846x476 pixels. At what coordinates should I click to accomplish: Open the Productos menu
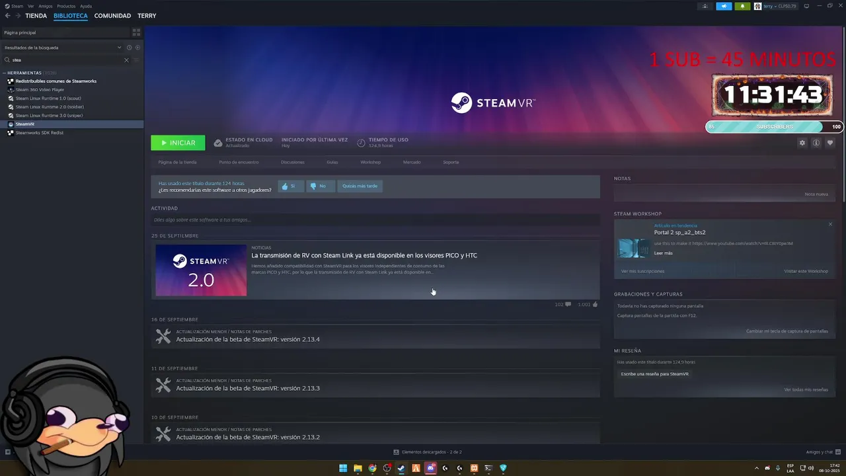(66, 6)
